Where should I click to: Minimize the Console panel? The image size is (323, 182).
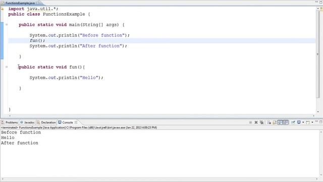(x=316, y=121)
